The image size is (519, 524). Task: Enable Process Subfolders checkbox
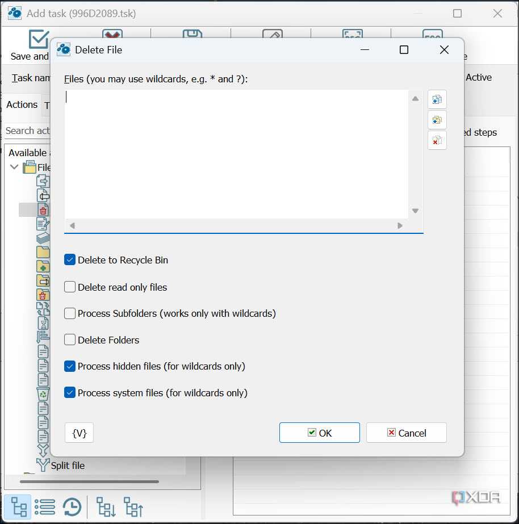pyautogui.click(x=69, y=313)
